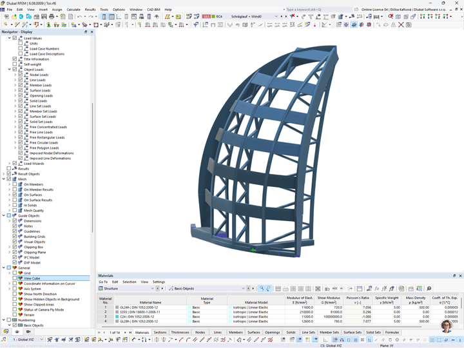
Task: Collapse the Load Values tree node
Action: [10, 38]
